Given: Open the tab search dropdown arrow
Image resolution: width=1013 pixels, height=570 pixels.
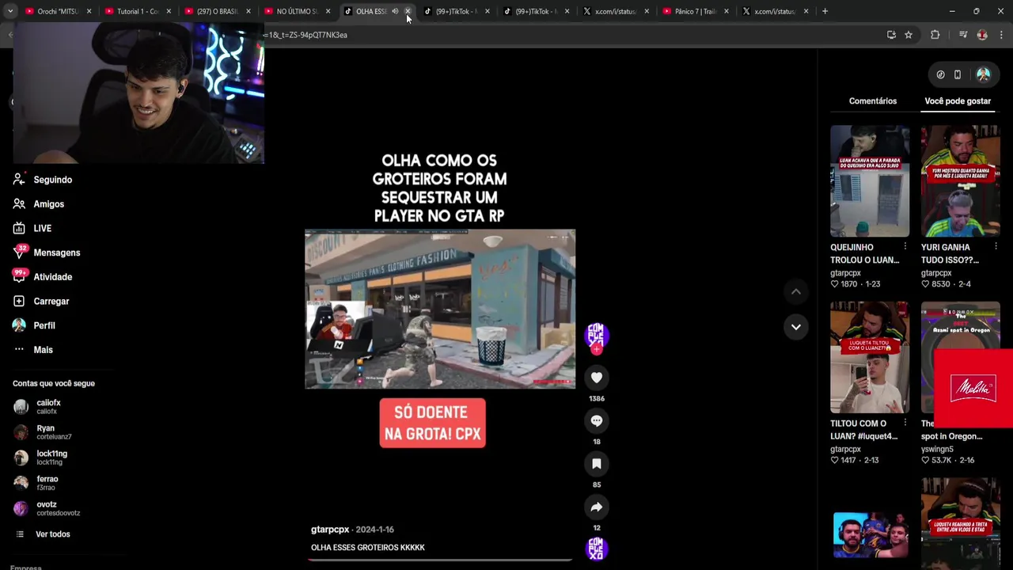Looking at the screenshot, I should [9, 11].
